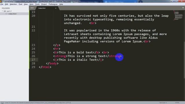Click line number 29 in the gutter
Image resolution: width=185 pixels, height=104 pixels.
coord(33,67)
